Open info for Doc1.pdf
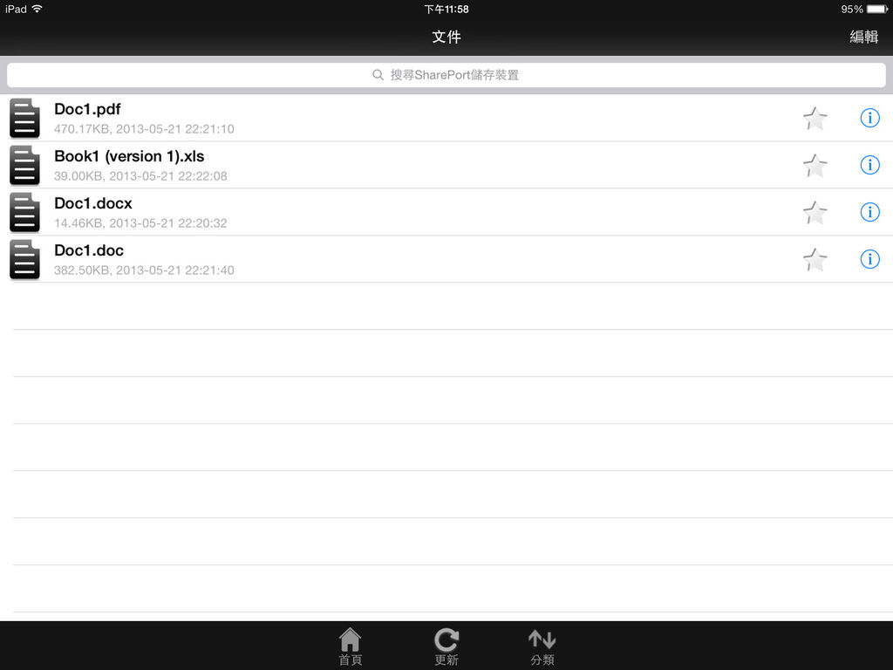Screen dimensions: 893x670 [869, 118]
